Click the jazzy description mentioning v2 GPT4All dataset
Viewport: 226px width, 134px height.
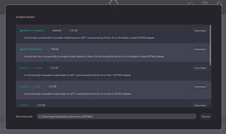77,94
